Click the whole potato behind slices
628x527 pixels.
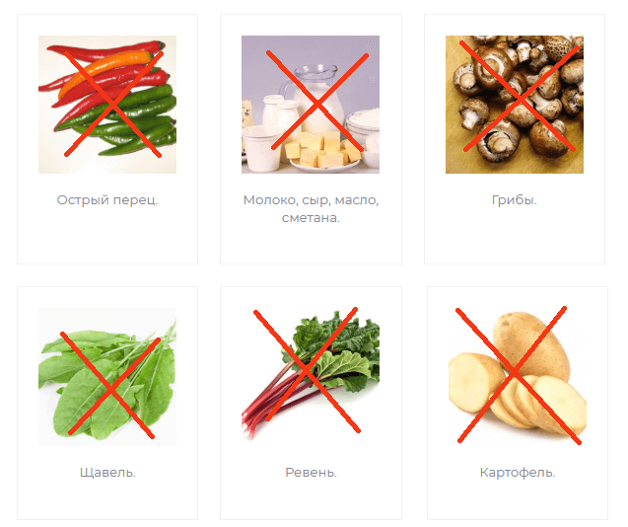click(x=530, y=344)
